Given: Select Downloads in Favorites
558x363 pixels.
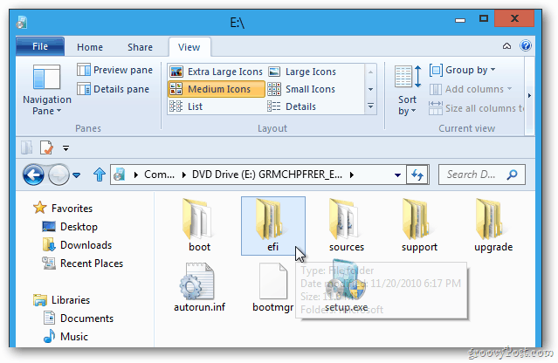Looking at the screenshot, I should point(77,245).
